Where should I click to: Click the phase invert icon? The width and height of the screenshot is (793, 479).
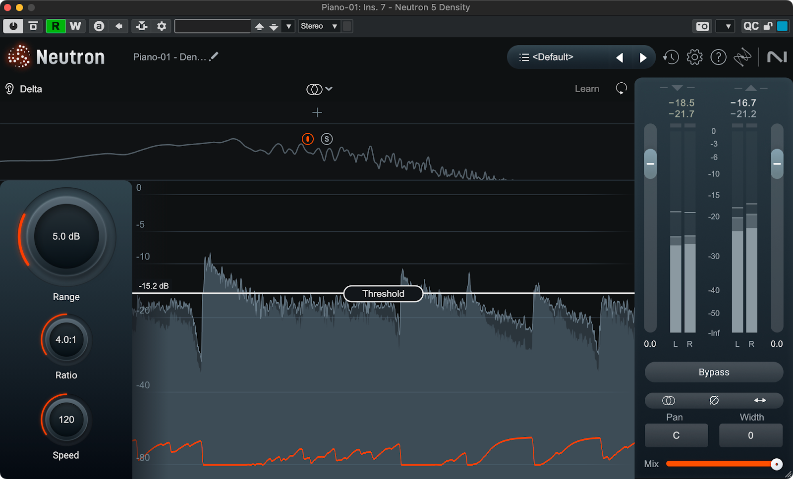[714, 400]
